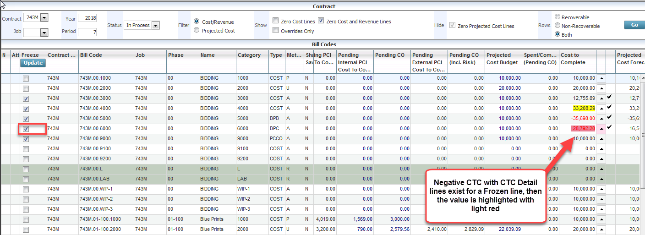645x235 pixels.
Task: Open CTC detail arrow for bill code 743M.00.1000
Action: [x=601, y=78]
